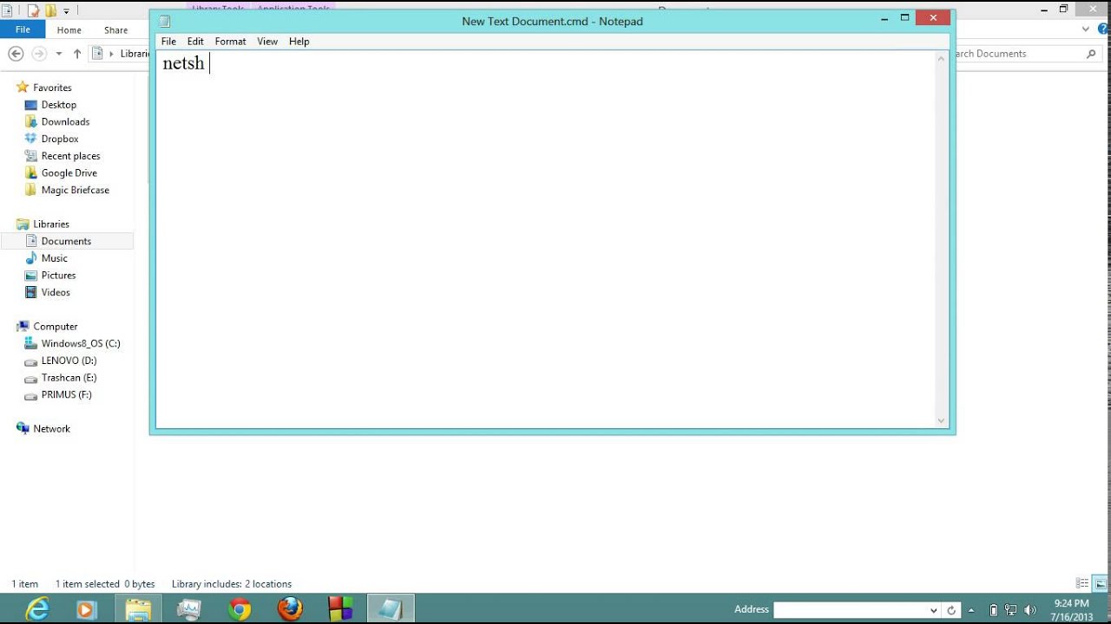Open the Dropbox folder
Image resolution: width=1111 pixels, height=624 pixels.
pyautogui.click(x=60, y=139)
